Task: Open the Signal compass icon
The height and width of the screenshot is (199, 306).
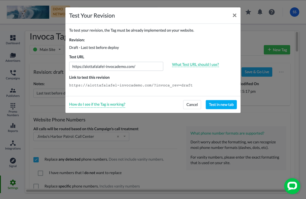Action: [13, 161]
